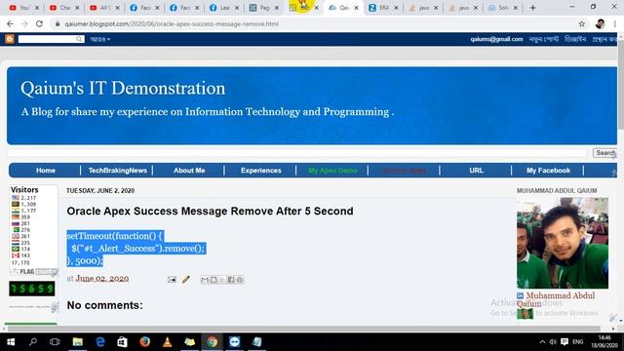Show hidden system tray icons chevron

542,342
